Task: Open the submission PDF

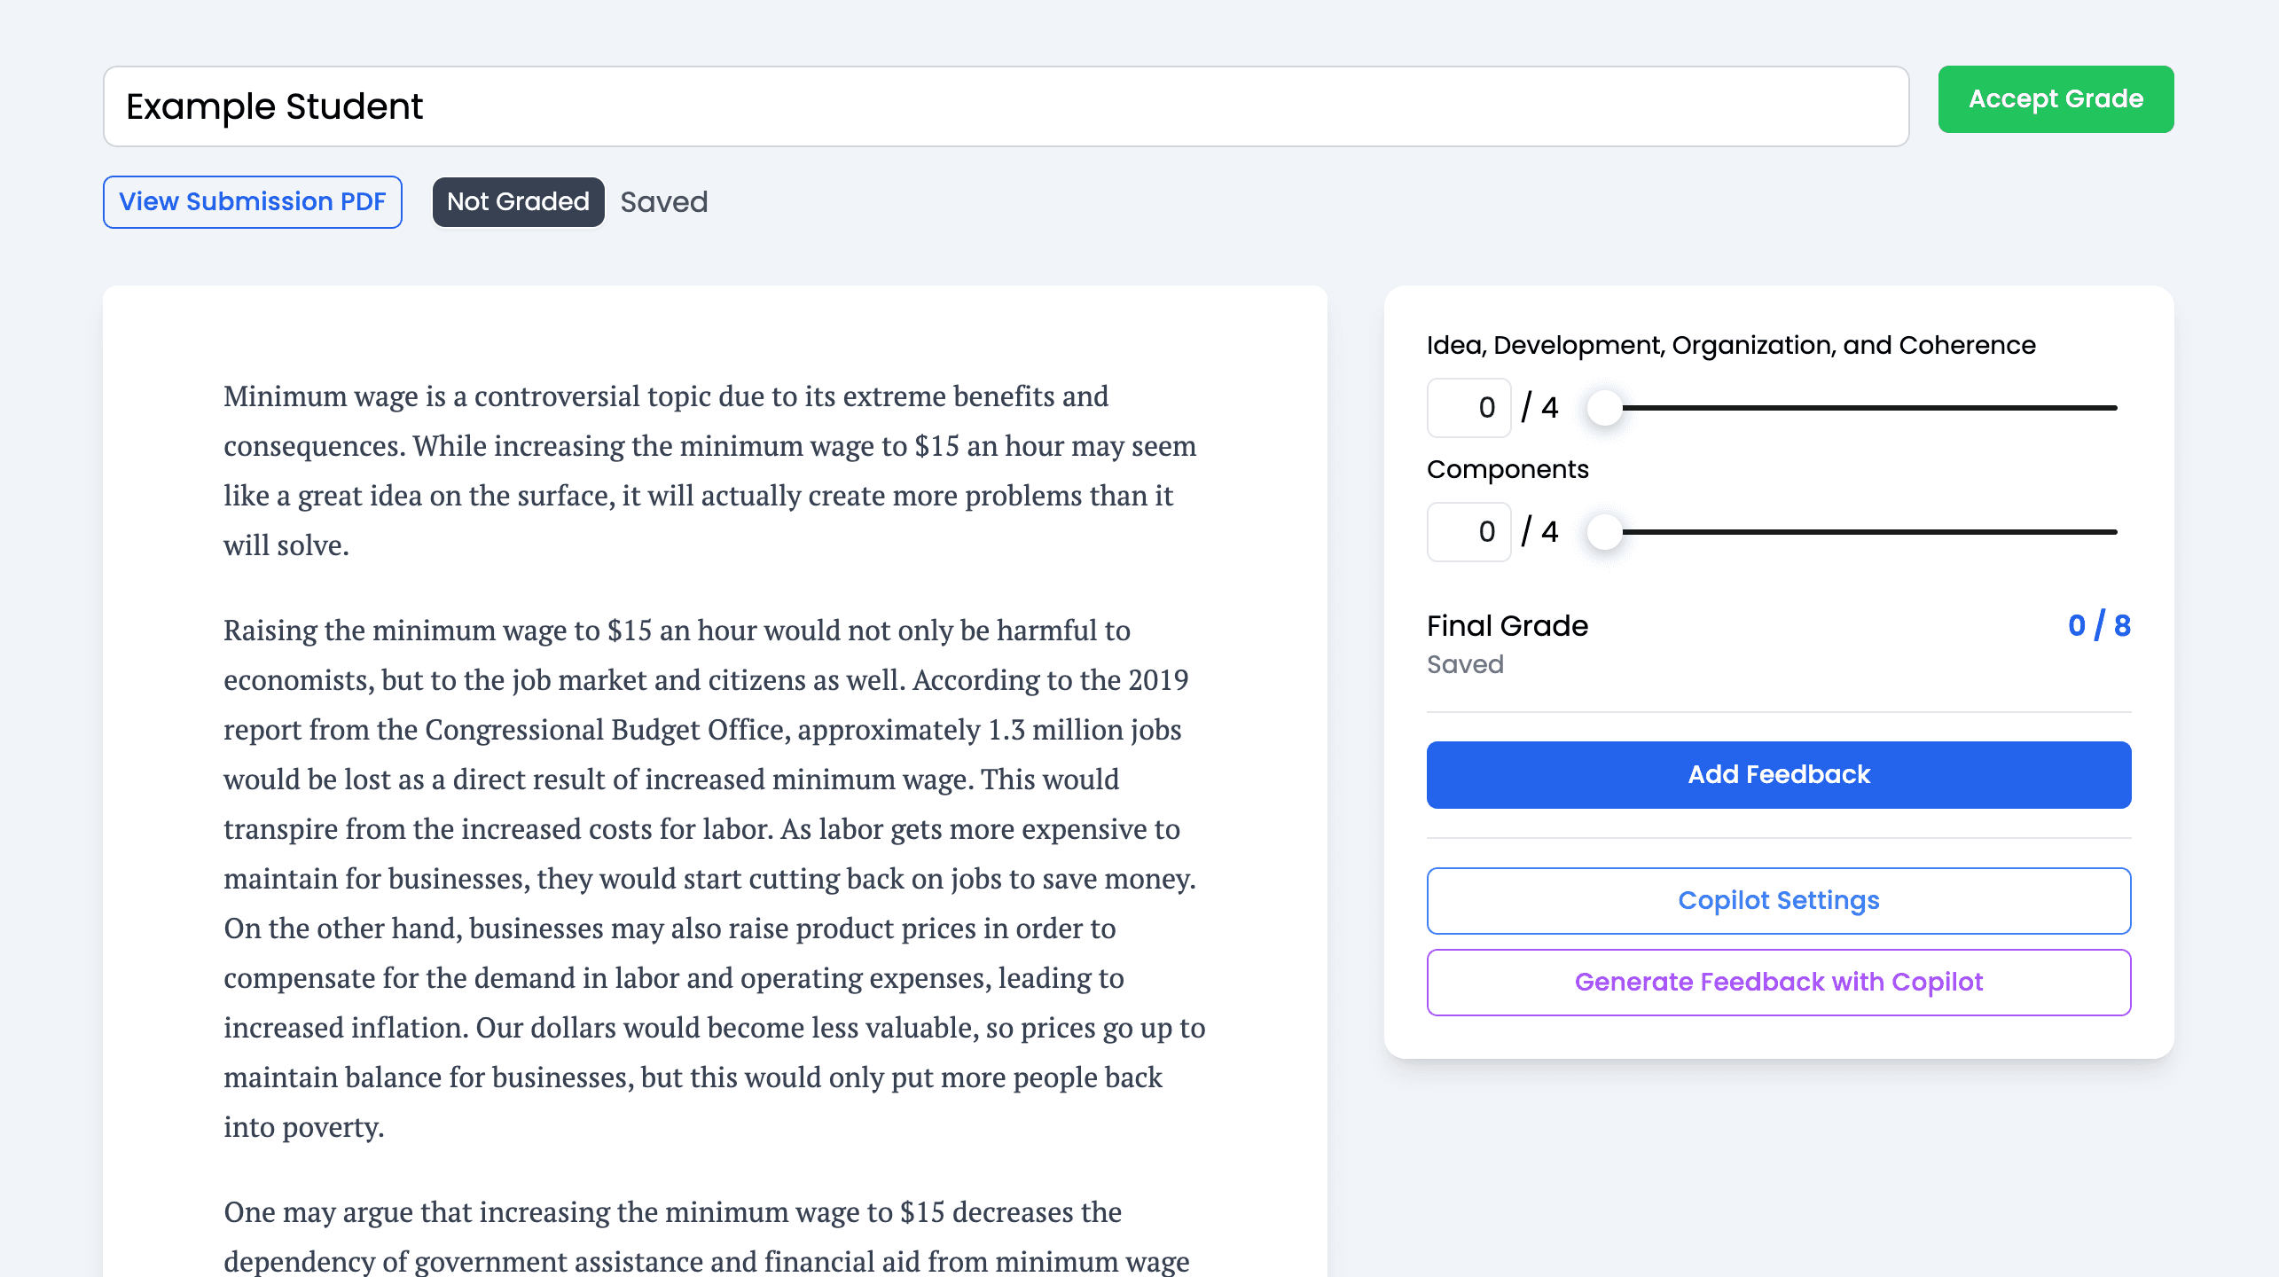Action: coord(253,201)
